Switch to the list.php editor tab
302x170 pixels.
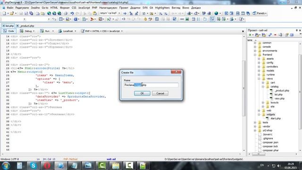tap(8, 25)
